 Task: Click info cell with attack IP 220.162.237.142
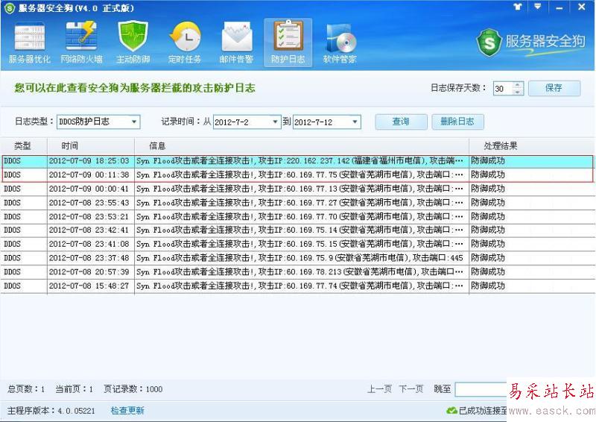coord(302,161)
